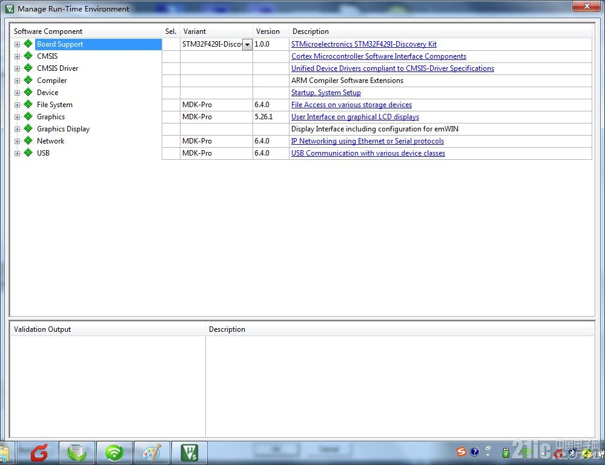
Task: Expand the USB tree node
Action: pos(17,153)
